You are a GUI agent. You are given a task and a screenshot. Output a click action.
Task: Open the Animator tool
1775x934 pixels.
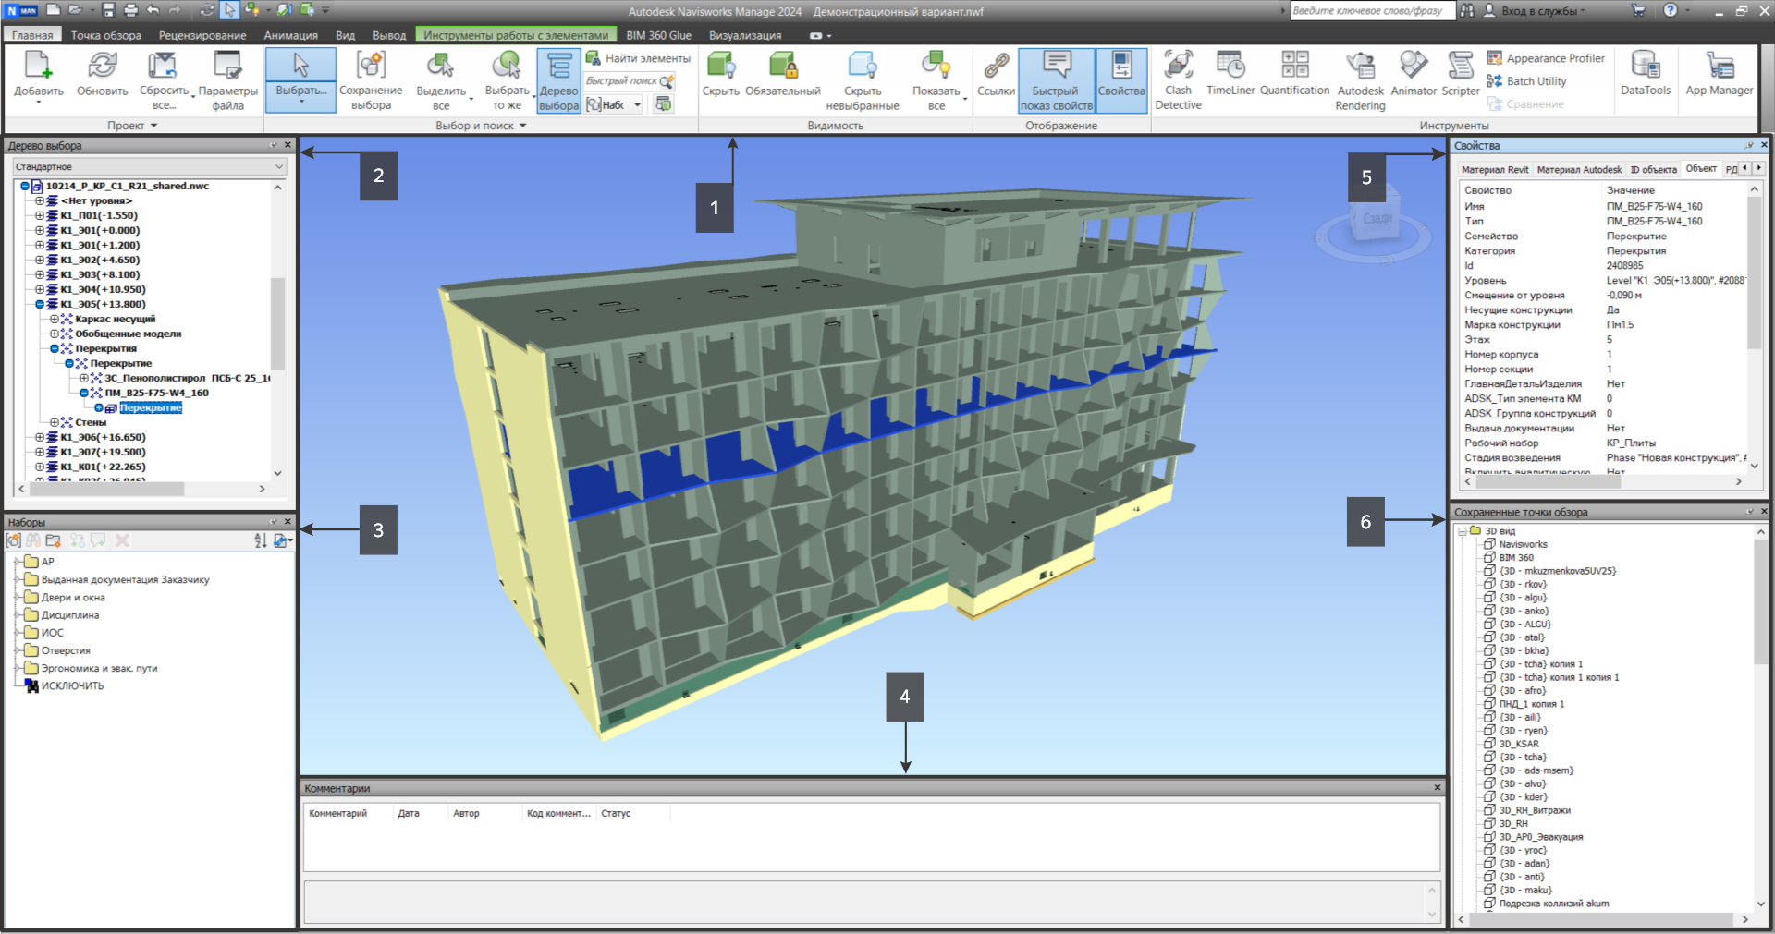click(x=1414, y=74)
